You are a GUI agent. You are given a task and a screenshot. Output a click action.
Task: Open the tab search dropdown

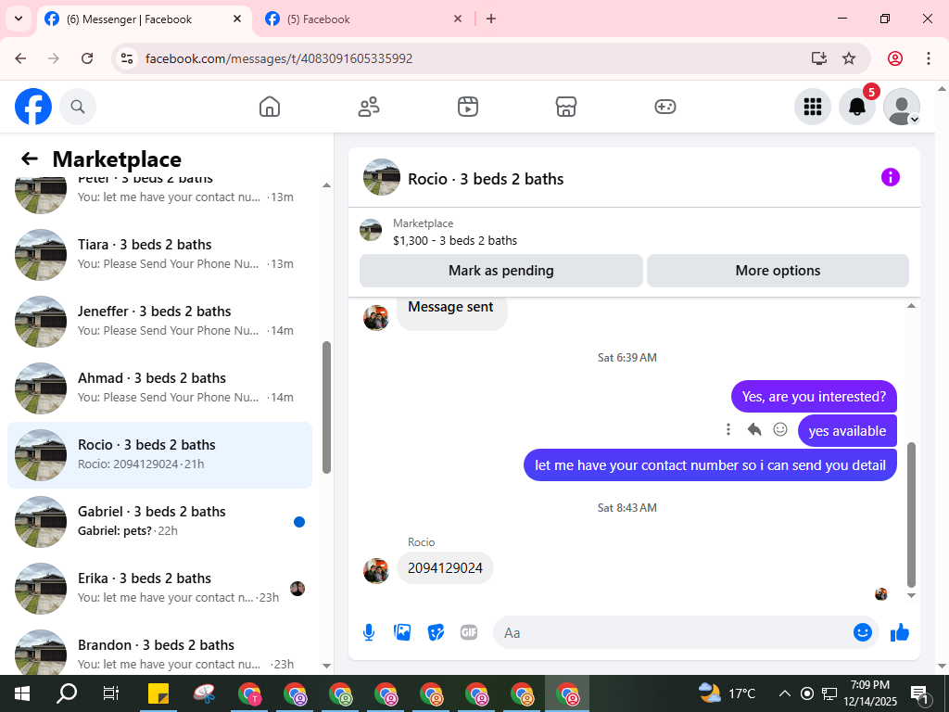pos(19,19)
